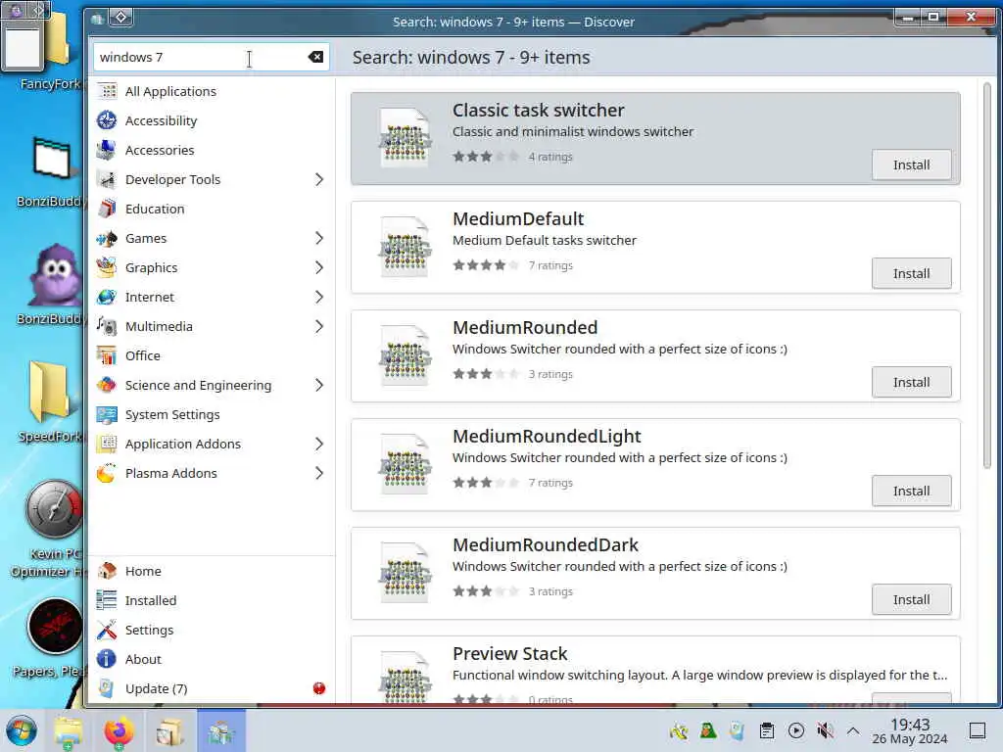Open the MediumRoundedDark result card
The image size is (1003, 752).
click(655, 574)
